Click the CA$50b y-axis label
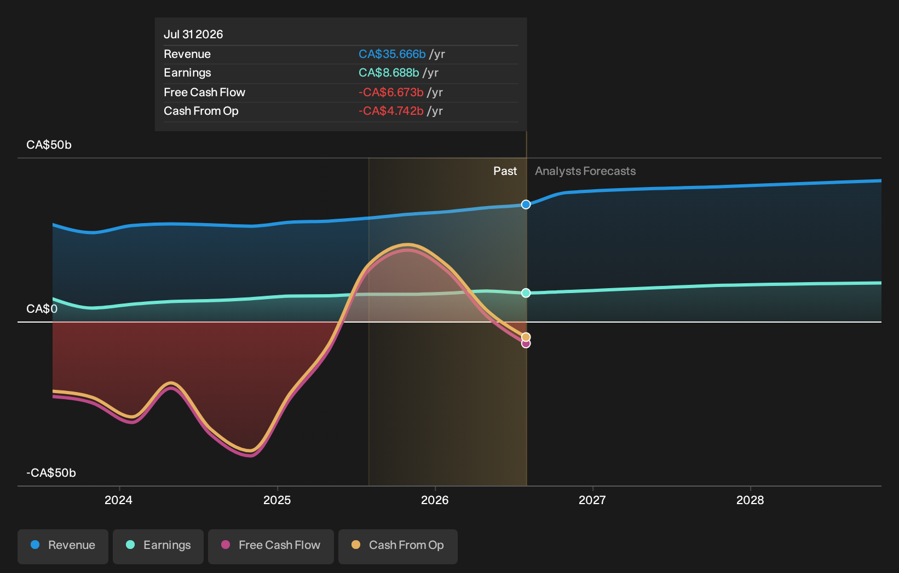 point(49,145)
